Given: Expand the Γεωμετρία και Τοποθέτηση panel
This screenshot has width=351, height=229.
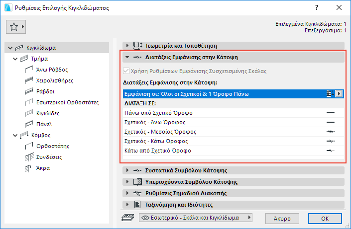Looking at the screenshot, I should [x=127, y=45].
